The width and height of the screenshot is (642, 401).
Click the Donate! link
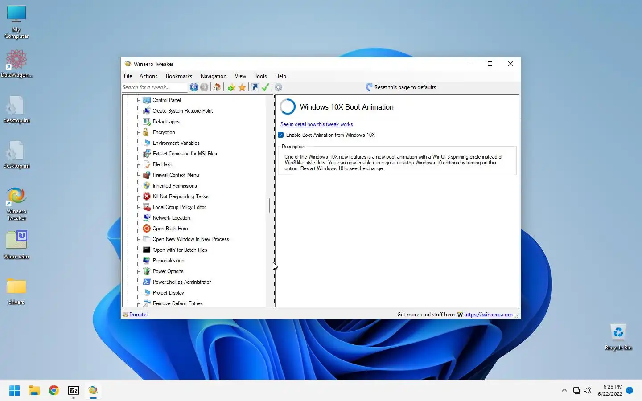138,315
